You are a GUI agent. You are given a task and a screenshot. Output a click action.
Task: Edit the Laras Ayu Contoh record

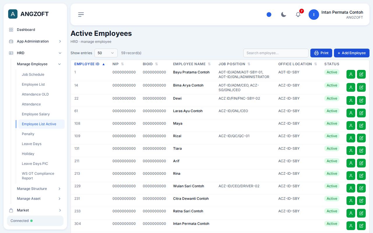(x=361, y=113)
